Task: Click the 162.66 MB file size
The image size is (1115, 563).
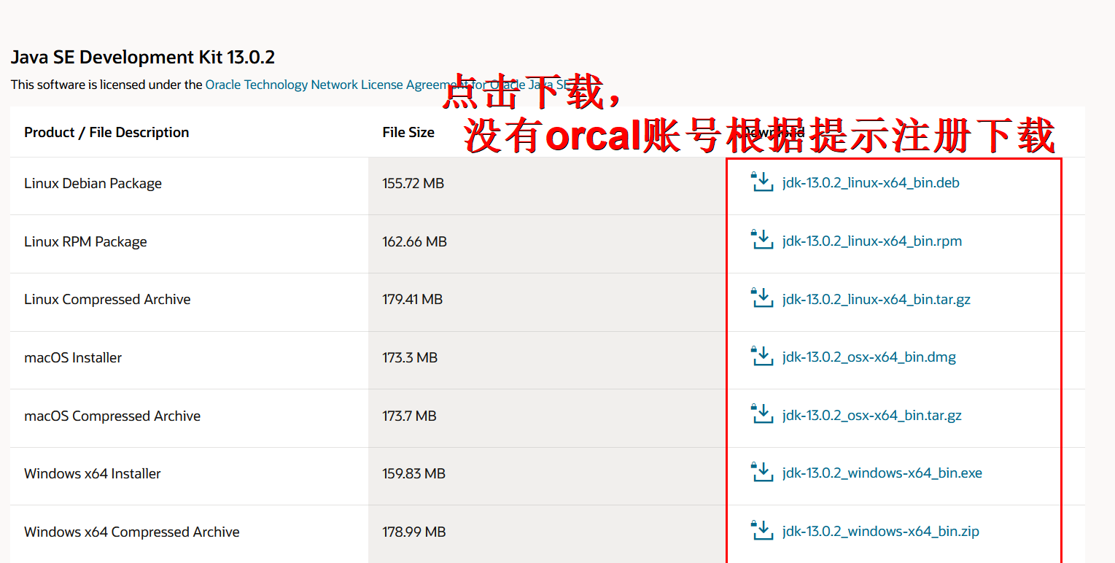Action: 414,242
